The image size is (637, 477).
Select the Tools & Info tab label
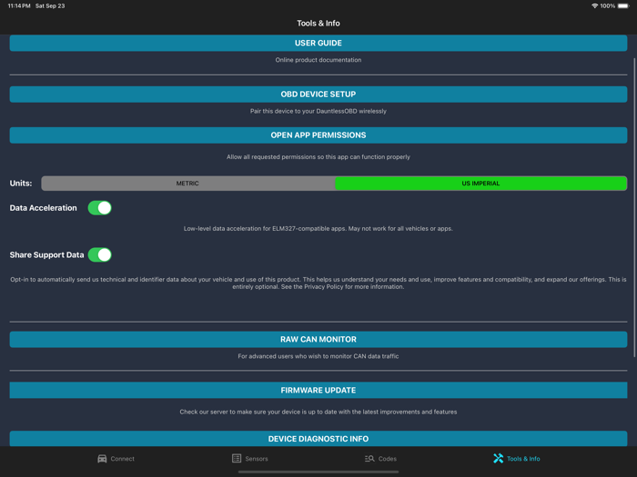click(x=523, y=459)
